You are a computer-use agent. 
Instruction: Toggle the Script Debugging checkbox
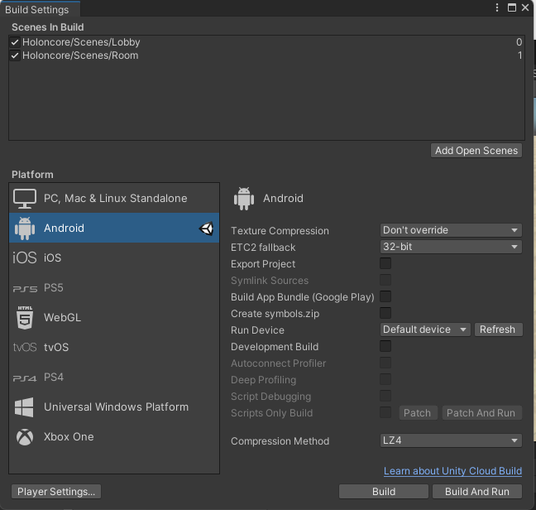(385, 396)
